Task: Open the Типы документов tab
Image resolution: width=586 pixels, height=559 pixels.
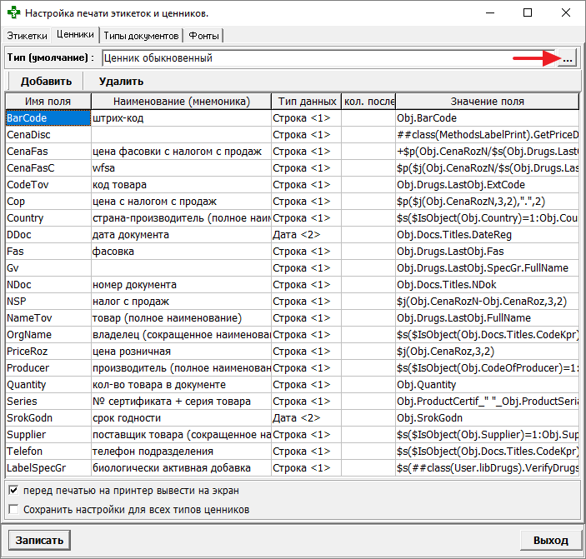Action: tap(142, 36)
